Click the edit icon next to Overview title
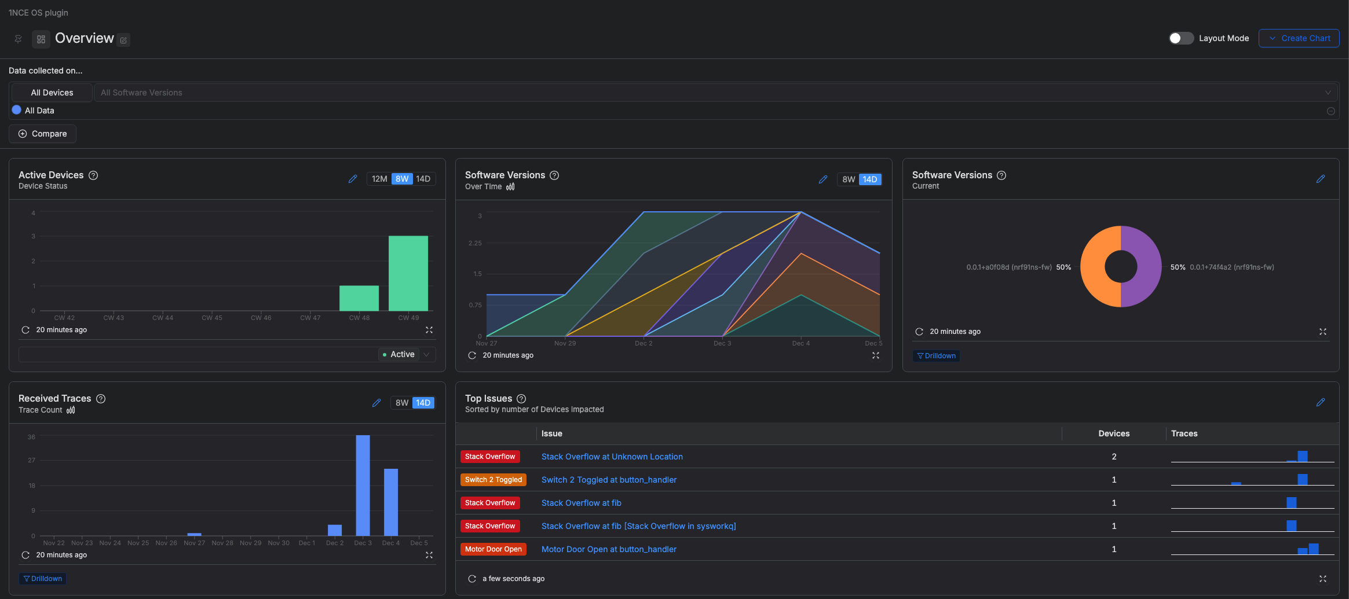This screenshot has height=599, width=1349. pos(123,41)
